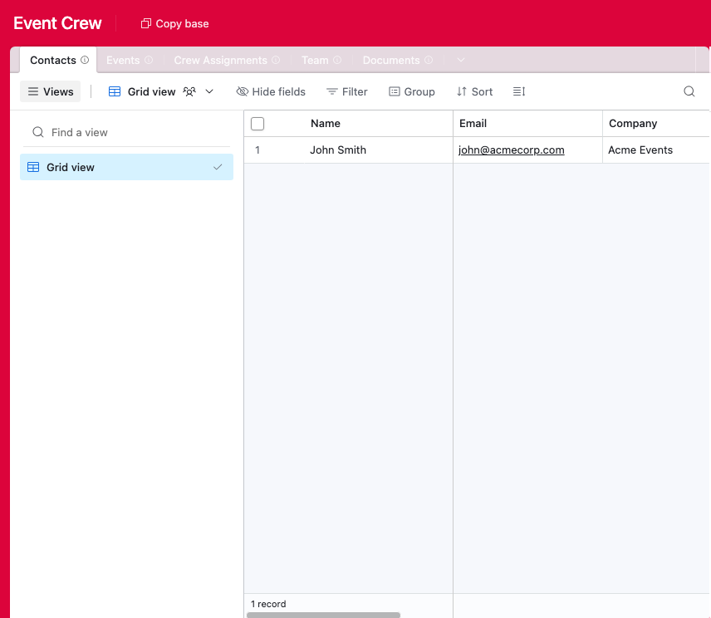Click the checkmark on the Grid view sidebar item
The height and width of the screenshot is (618, 711).
tap(218, 167)
